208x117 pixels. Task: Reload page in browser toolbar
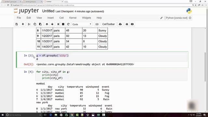coord(8,5)
